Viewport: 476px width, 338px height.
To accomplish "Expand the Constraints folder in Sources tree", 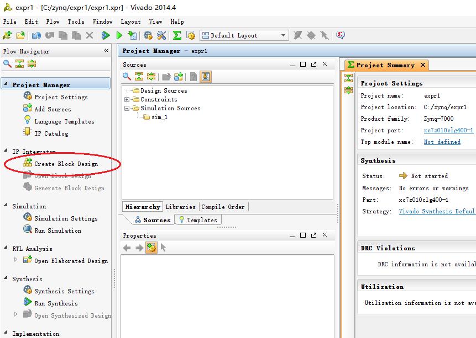I will pos(127,100).
